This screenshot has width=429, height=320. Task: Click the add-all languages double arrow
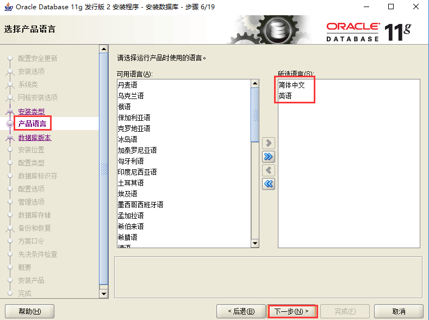[x=269, y=157]
